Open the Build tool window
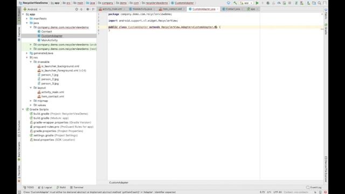This screenshot has width=345, height=194. pos(61,188)
